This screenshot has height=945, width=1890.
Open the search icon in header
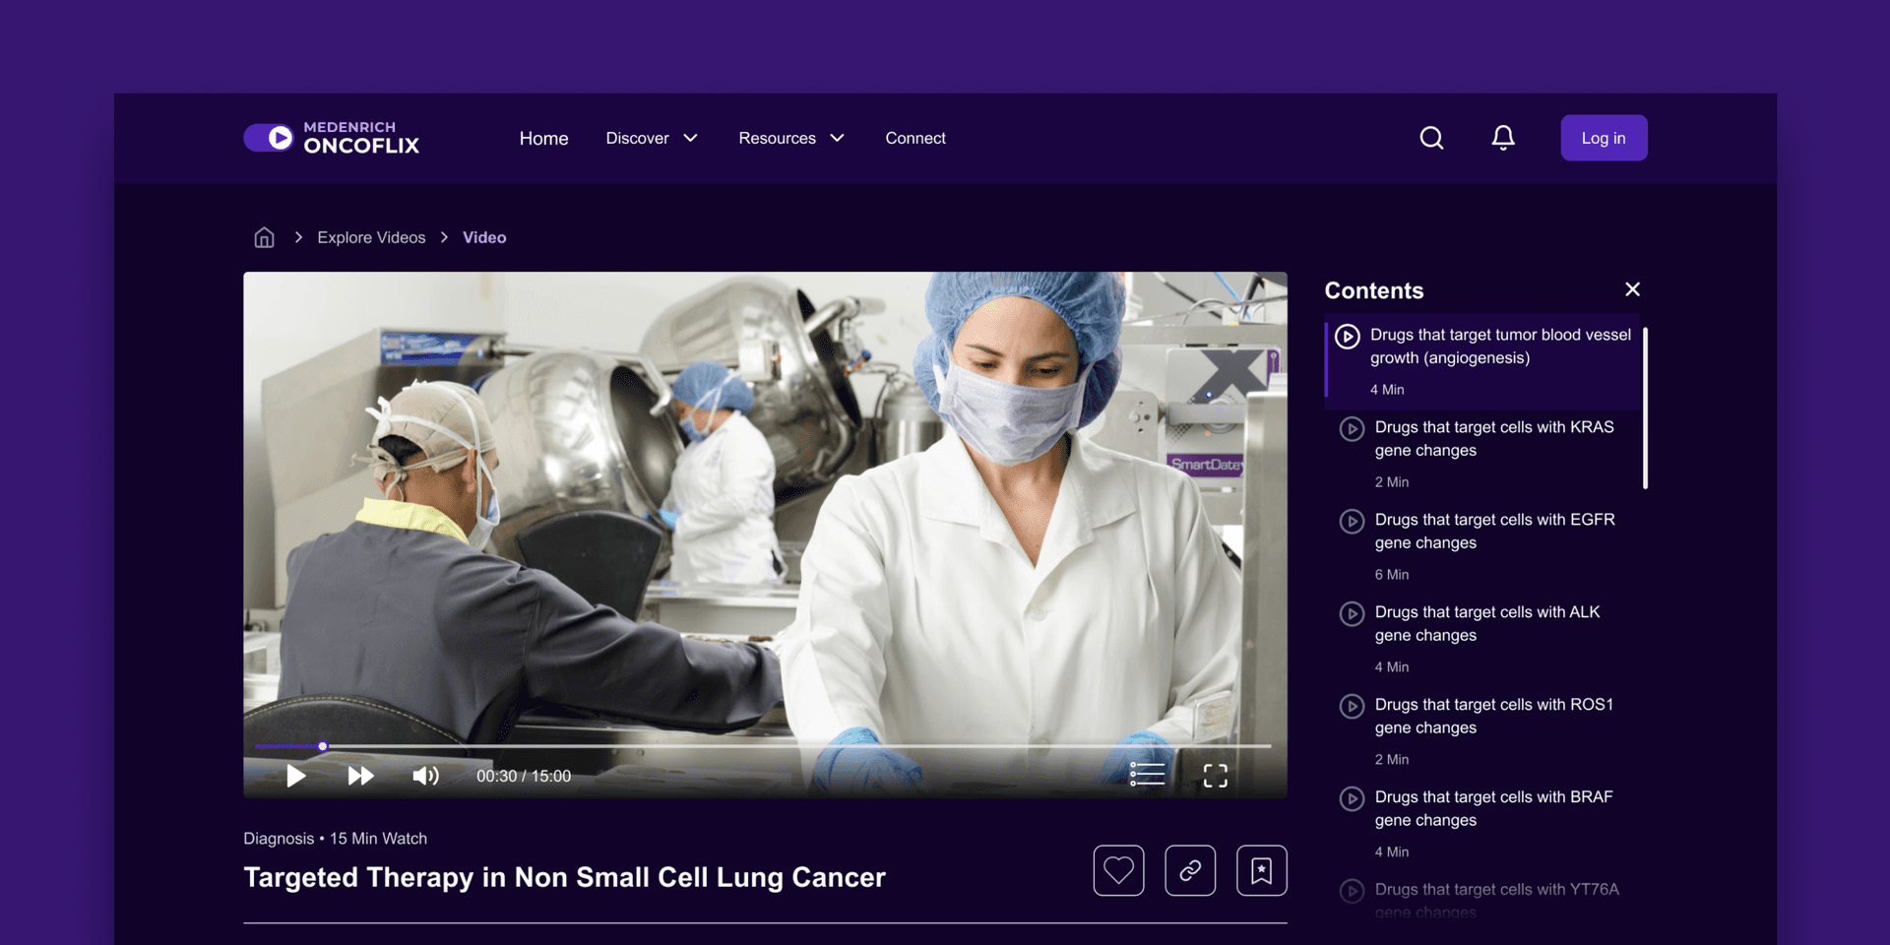1431,138
